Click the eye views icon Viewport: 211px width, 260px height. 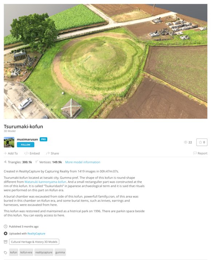(186, 142)
